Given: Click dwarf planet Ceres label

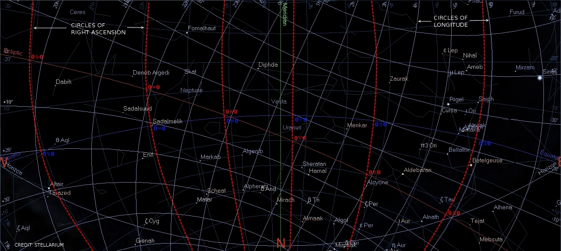Looking at the screenshot, I should point(78,12).
